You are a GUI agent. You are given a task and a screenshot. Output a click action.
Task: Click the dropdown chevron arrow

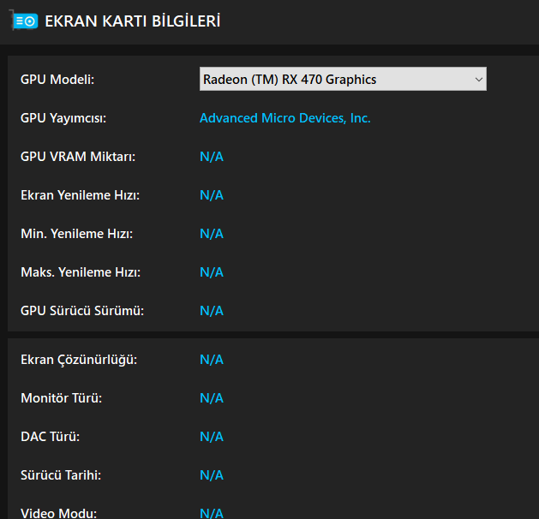478,80
